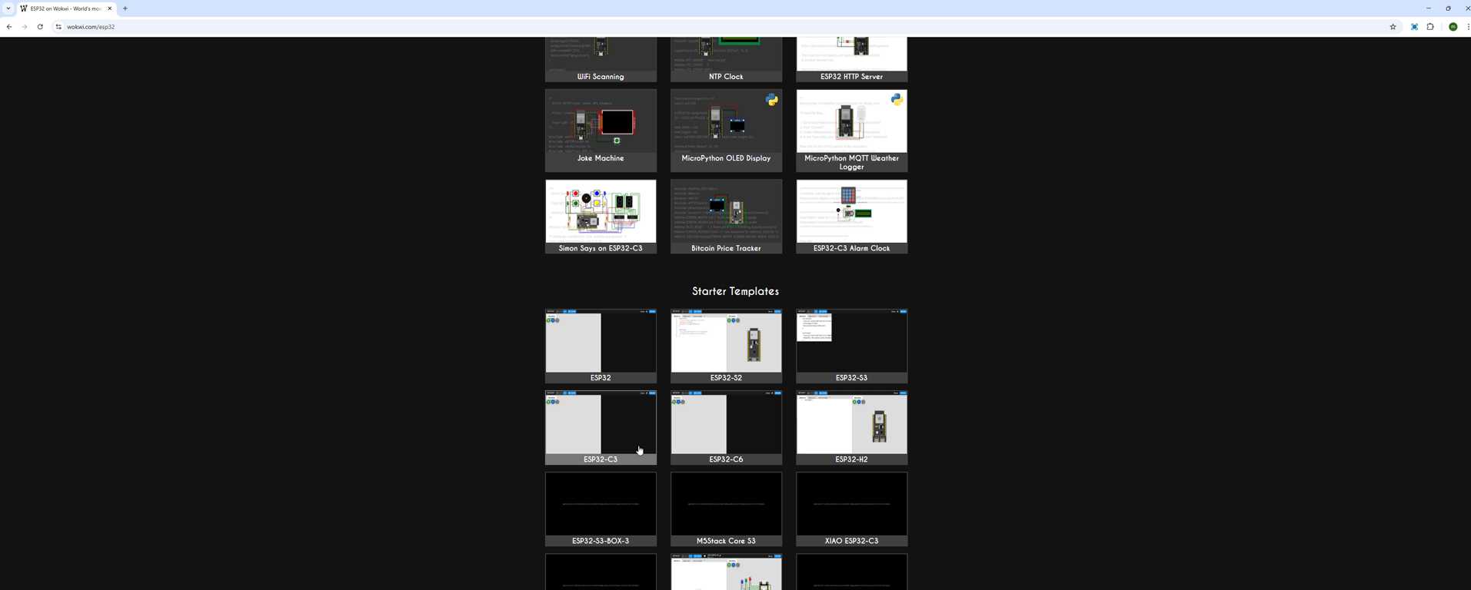Expand the tab search dropdown
The width and height of the screenshot is (1471, 590).
pyautogui.click(x=8, y=8)
